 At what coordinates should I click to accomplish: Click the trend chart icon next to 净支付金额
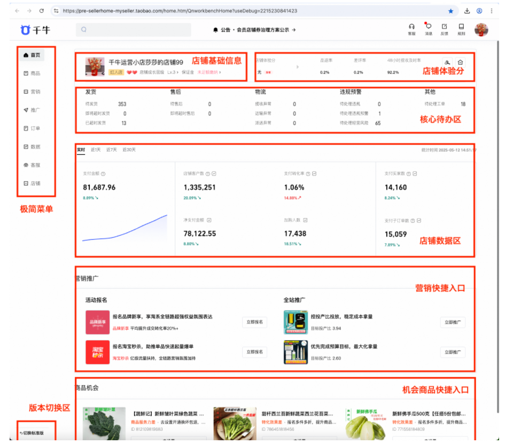tap(209, 220)
